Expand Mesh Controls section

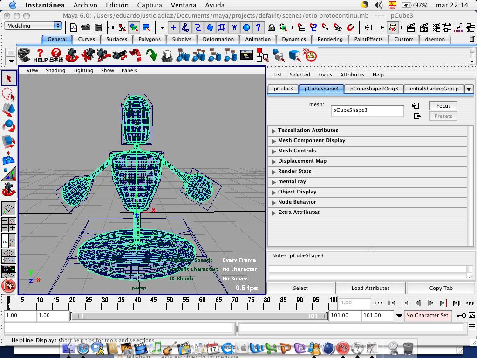point(368,151)
